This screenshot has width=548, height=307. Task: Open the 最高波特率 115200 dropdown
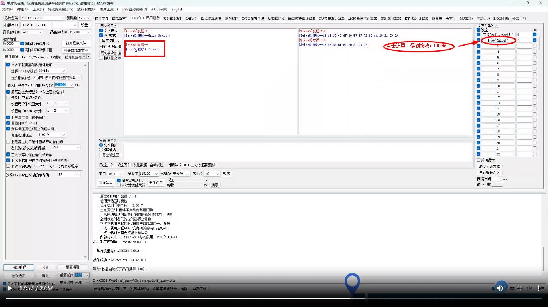pos(80,32)
